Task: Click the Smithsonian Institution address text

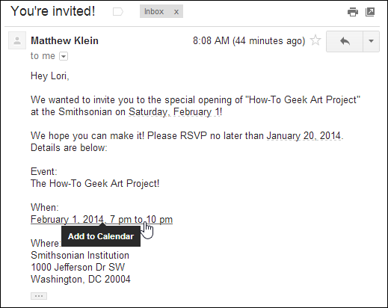Action: [x=80, y=255]
